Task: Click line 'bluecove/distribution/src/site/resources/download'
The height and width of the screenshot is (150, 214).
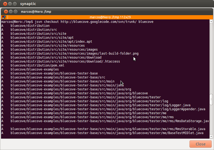Action: pyautogui.click(x=56, y=57)
